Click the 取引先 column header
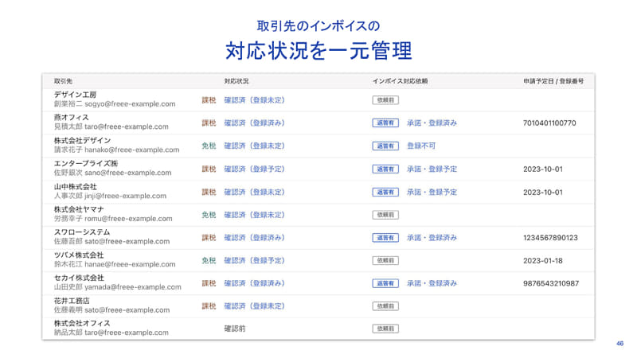This screenshot has width=637, height=358. [63, 82]
